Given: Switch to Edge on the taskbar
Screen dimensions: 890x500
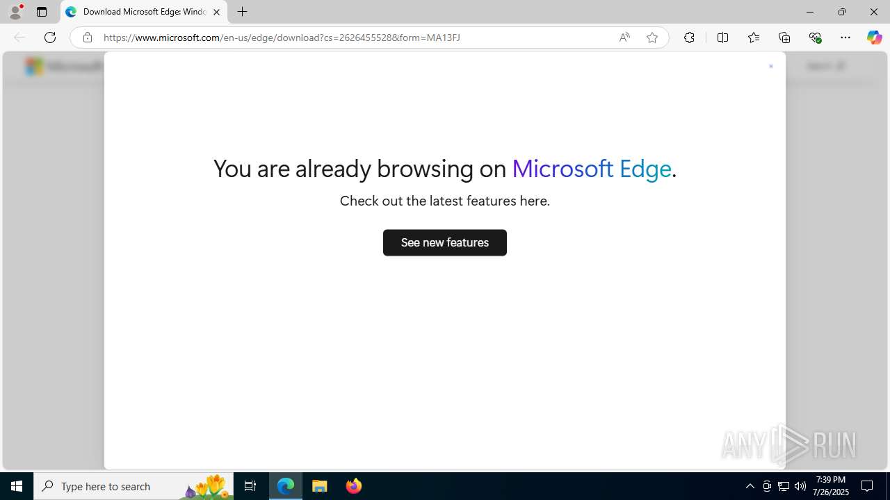Looking at the screenshot, I should coord(286,486).
